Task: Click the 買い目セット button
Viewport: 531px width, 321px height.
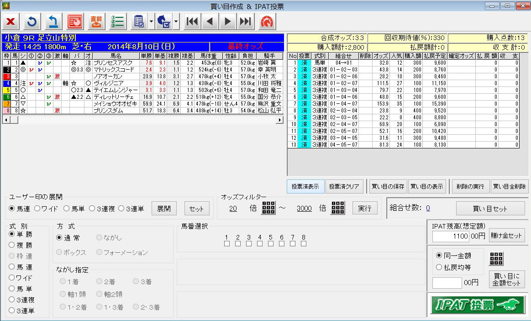Action: 490,209
